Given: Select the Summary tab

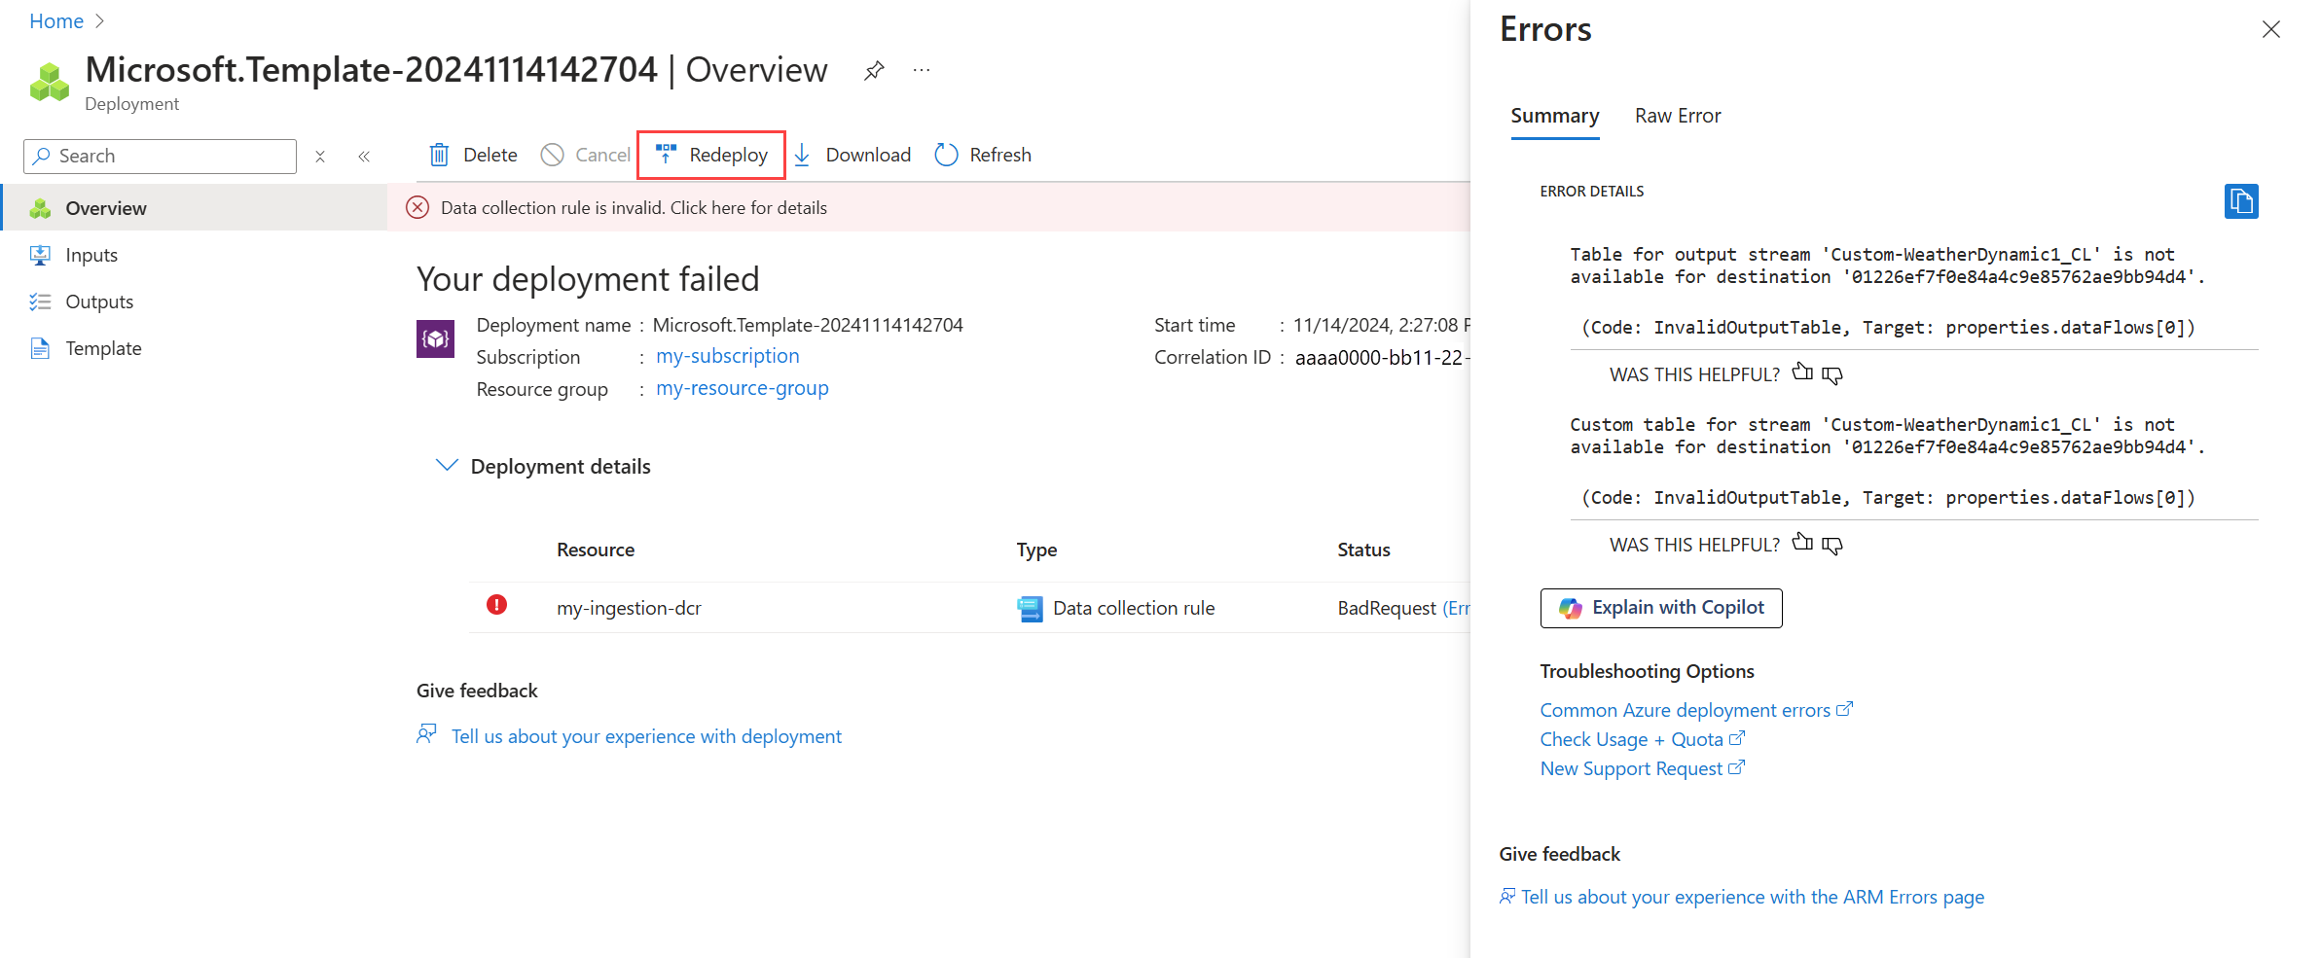Looking at the screenshot, I should click(x=1554, y=115).
